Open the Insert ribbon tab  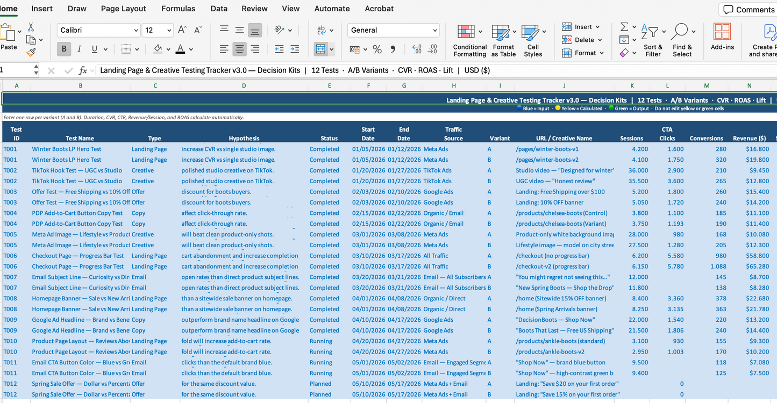[x=42, y=9]
